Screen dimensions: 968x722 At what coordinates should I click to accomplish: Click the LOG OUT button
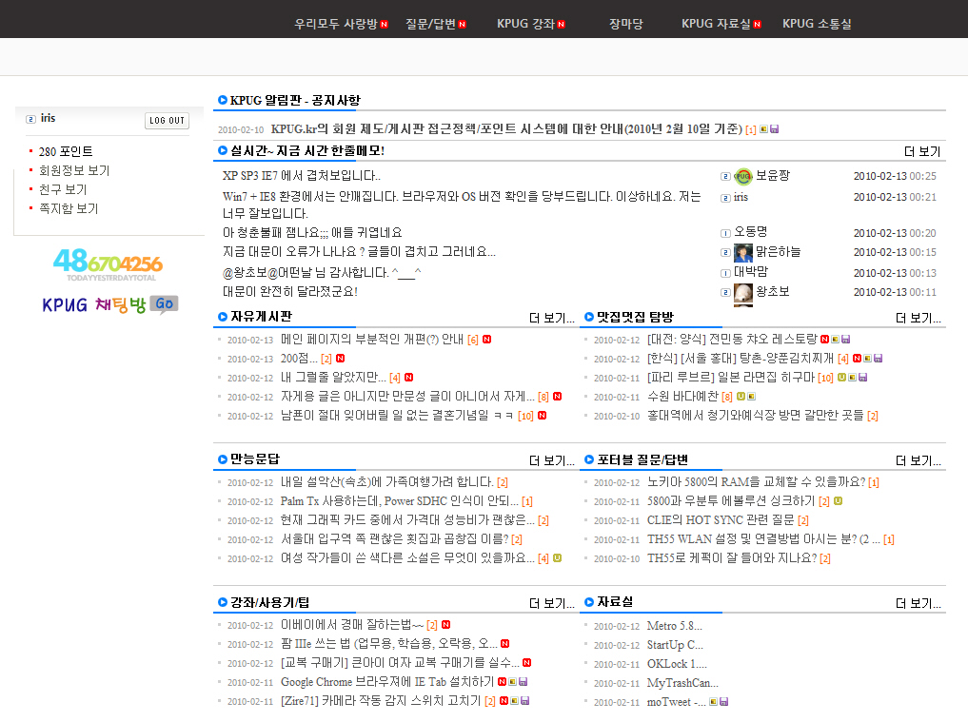[x=167, y=120]
